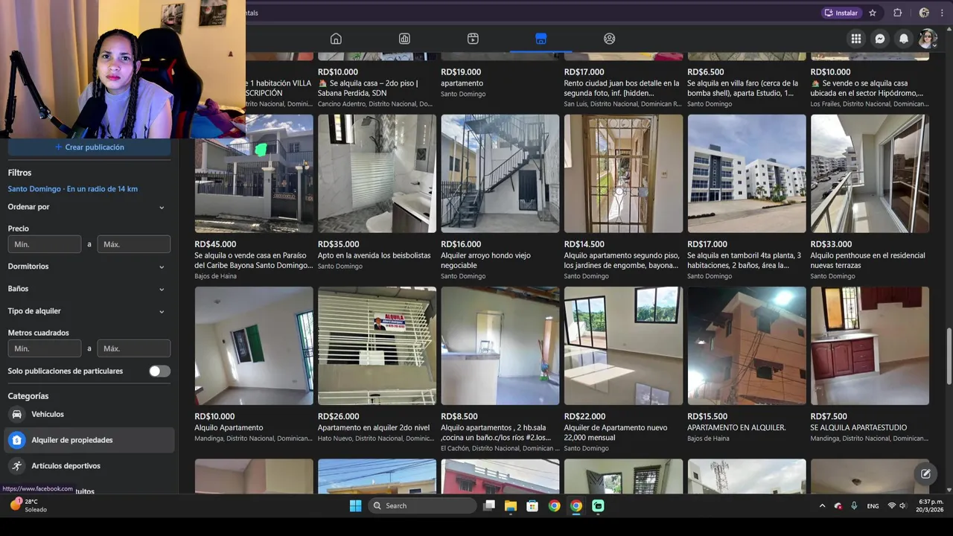The image size is (953, 536).
Task: Open Chrome profile avatar in toolbar
Action: tap(924, 13)
